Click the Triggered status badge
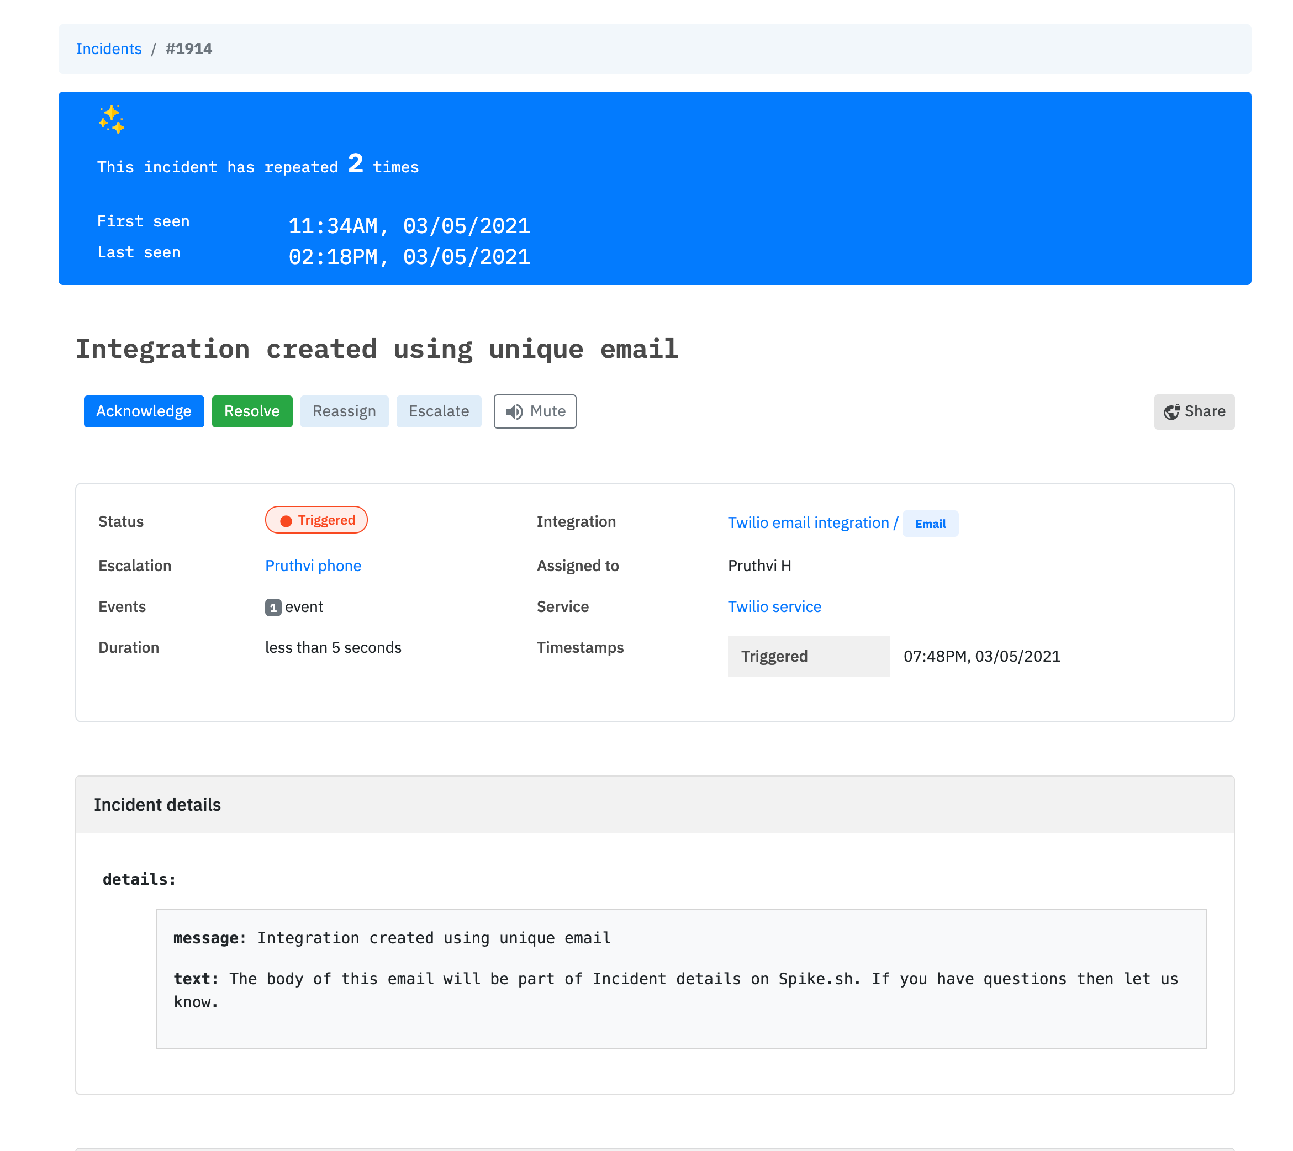1293x1151 pixels. tap(316, 520)
